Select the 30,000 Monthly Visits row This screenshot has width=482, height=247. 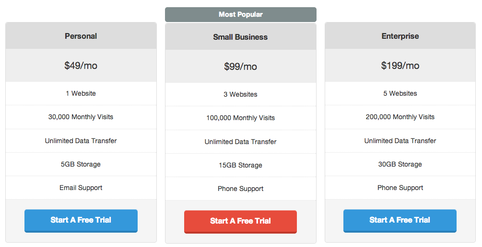tap(81, 117)
